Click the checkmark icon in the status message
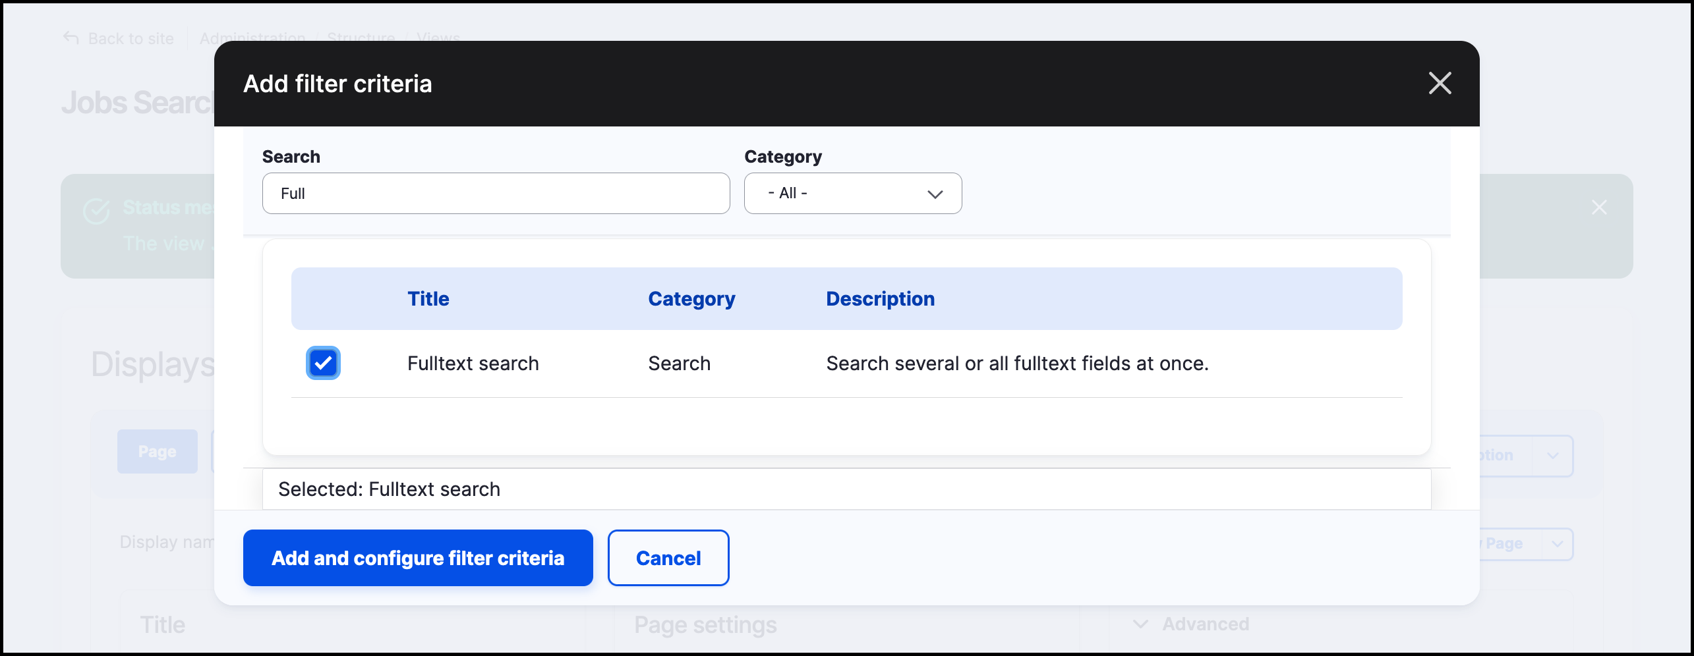Image resolution: width=1694 pixels, height=656 pixels. (96, 209)
